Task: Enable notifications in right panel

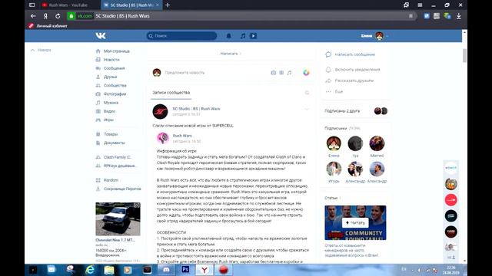Action: click(x=357, y=70)
